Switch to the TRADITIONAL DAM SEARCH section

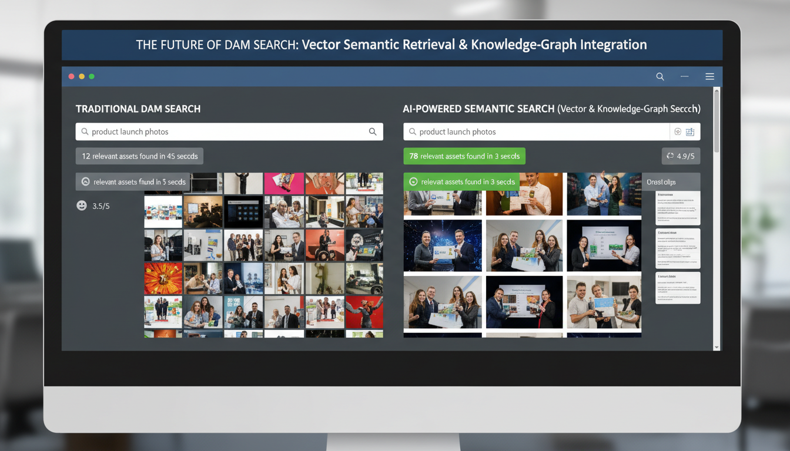pyautogui.click(x=138, y=109)
